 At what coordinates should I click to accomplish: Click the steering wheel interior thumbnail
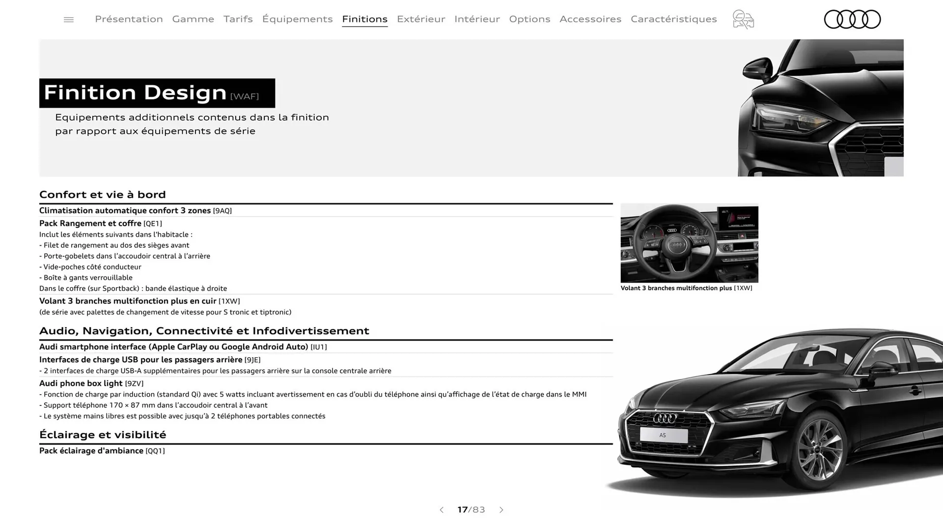coord(689,243)
